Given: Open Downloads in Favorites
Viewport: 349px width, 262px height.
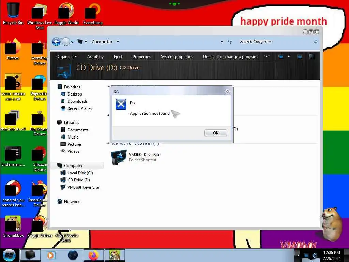Looking at the screenshot, I should 77,101.
